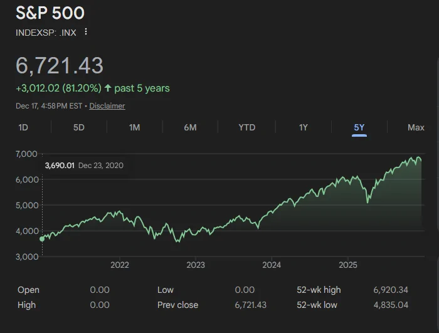Switch chart to YTD view

point(246,127)
